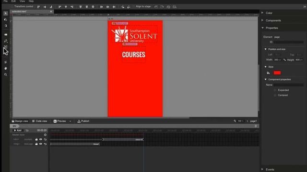Click the distribute horizontal centers icon
The height and width of the screenshot is (172, 307).
coord(107,7)
